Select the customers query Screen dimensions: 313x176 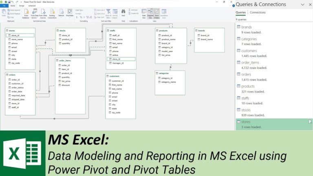274,53
